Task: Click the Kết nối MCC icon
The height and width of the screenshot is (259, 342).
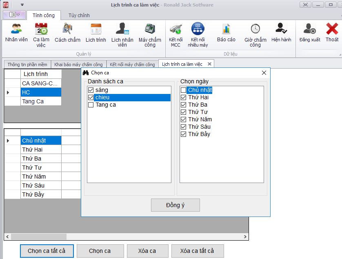Action: [175, 29]
